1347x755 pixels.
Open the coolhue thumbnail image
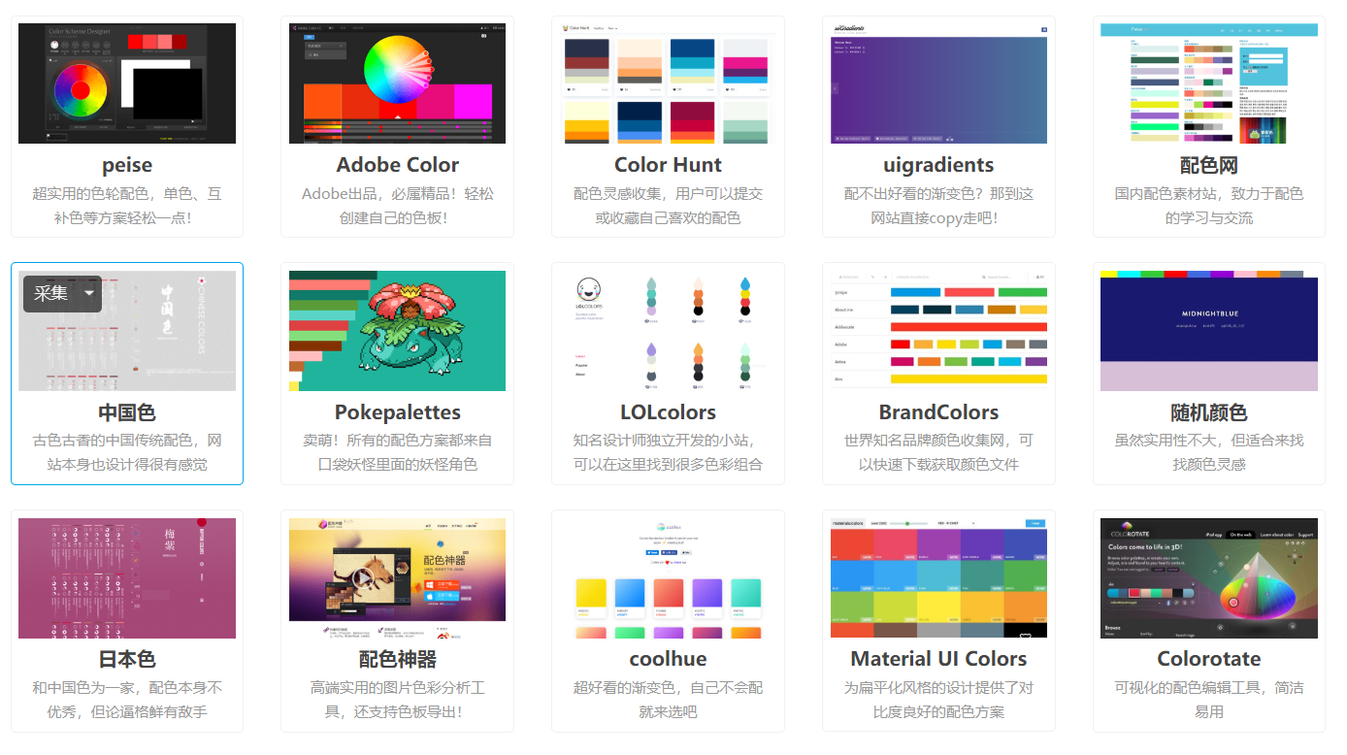click(668, 578)
